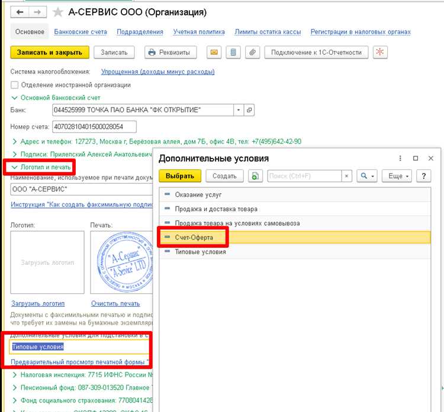Click the Типовые условия conditions field
444x412 pixels.
79,346
